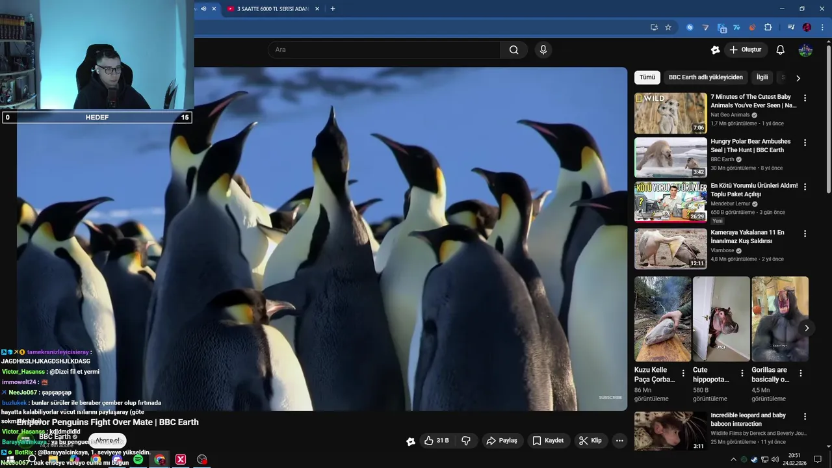The width and height of the screenshot is (832, 468).
Task: Activate voice search microphone
Action: coord(543,50)
